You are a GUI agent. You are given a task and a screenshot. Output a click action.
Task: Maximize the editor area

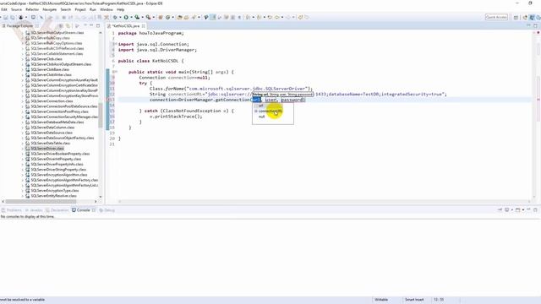click(535, 25)
